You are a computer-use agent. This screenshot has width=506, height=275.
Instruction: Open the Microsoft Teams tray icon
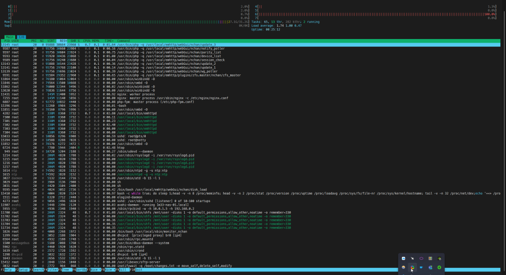click(430, 267)
